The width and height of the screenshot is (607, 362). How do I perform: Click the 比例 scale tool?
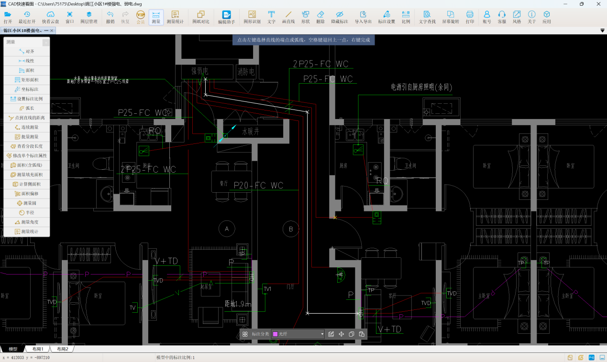[x=406, y=17]
